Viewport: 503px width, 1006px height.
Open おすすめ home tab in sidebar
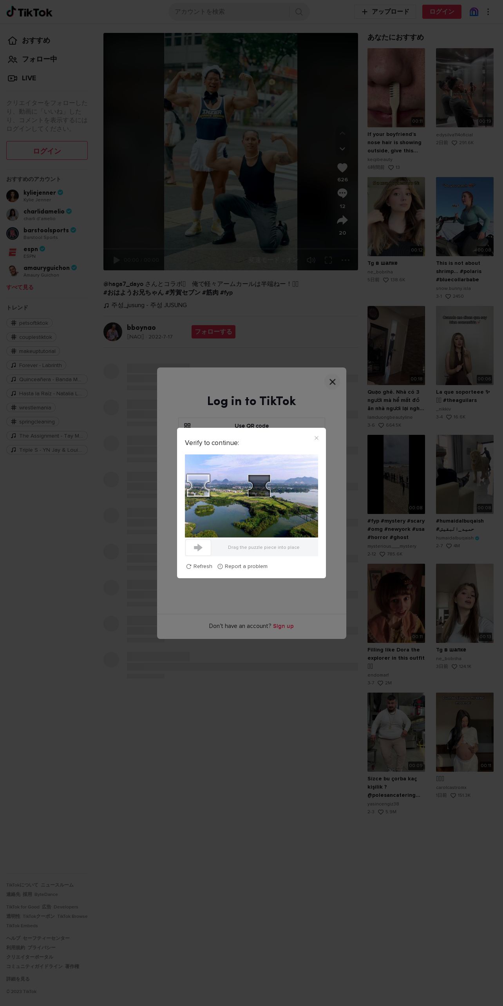(29, 40)
